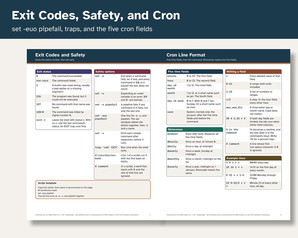Click the 'set -x' option

(99, 133)
